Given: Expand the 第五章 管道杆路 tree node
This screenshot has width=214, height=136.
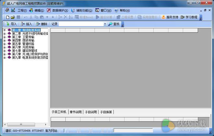Looking at the screenshot, I should point(5,44).
